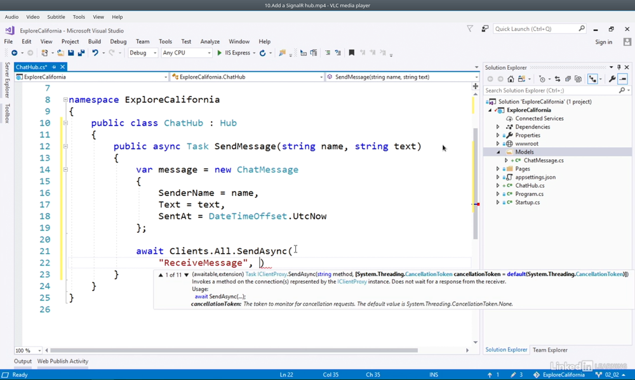The image size is (635, 380).
Task: Click the editor horizontal scrollbar
Action: (234, 350)
